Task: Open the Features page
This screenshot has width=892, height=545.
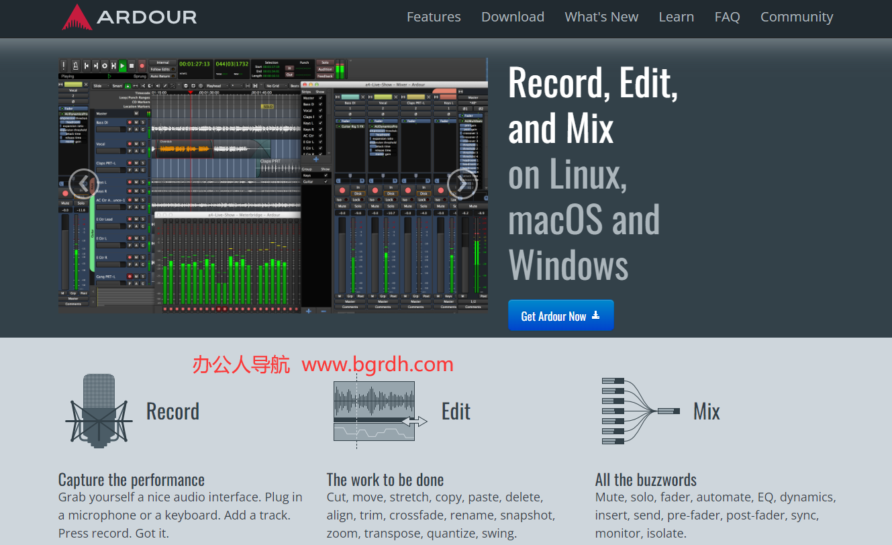Action: pos(434,17)
